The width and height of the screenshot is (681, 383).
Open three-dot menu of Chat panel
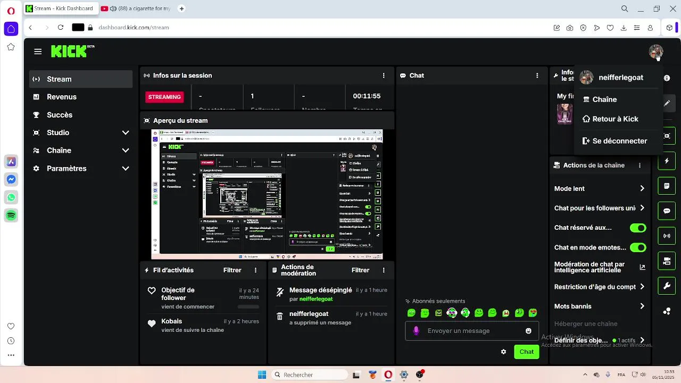pos(537,76)
